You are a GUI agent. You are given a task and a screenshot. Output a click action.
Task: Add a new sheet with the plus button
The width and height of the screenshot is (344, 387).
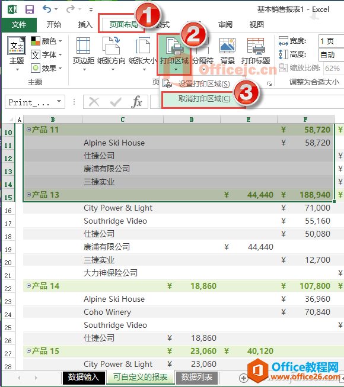coord(243,378)
